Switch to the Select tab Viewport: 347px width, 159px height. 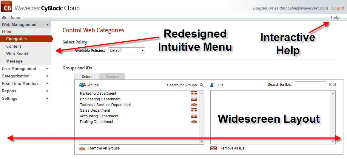[87, 77]
